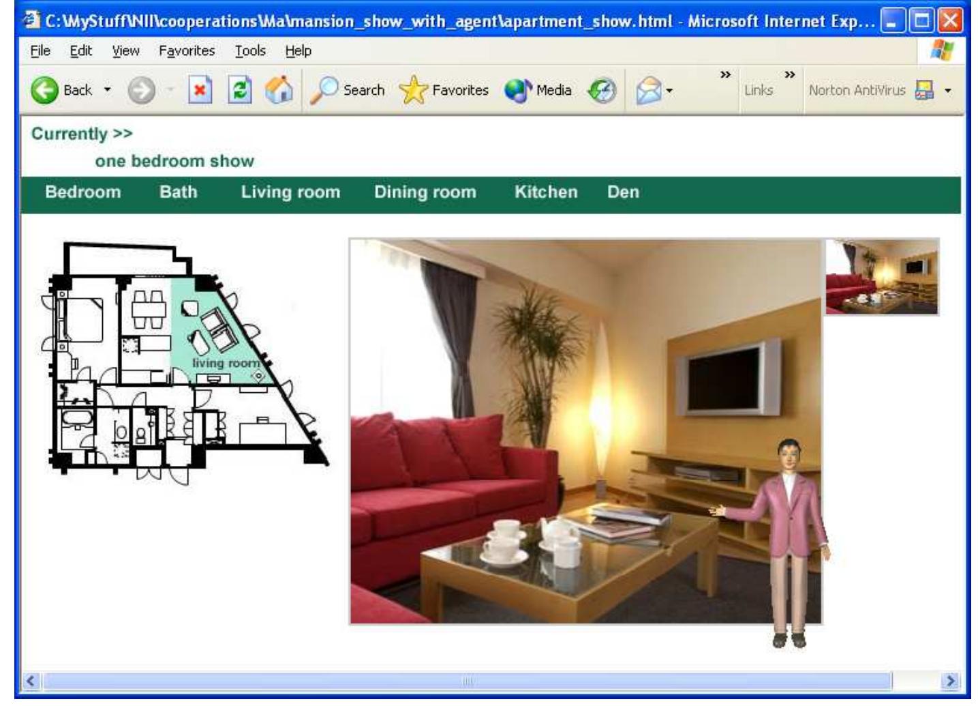The width and height of the screenshot is (978, 706).
Task: Switch to the Living room section
Action: pos(292,192)
